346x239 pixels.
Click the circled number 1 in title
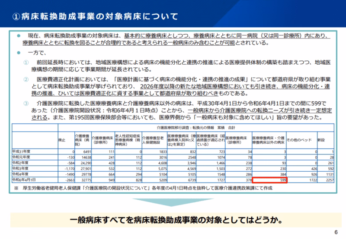(x=15, y=16)
